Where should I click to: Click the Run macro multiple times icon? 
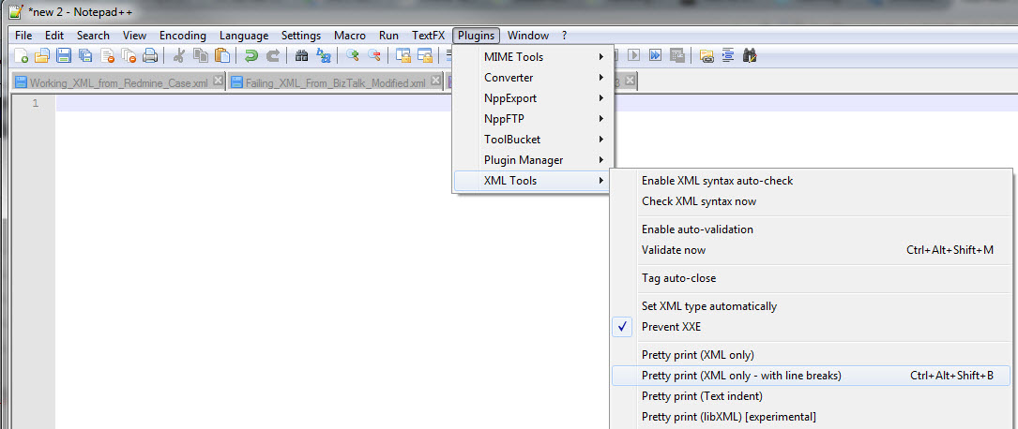pyautogui.click(x=655, y=55)
